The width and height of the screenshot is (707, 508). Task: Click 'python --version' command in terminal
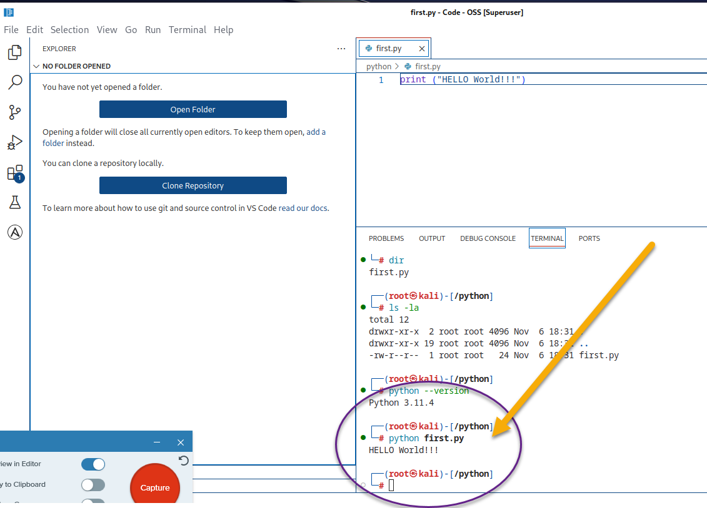[429, 391]
